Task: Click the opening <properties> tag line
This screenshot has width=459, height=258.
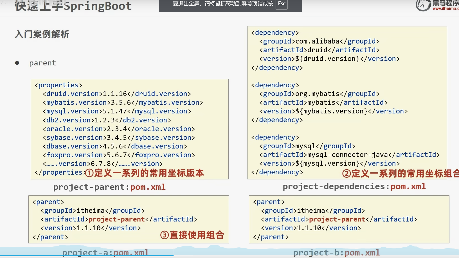Action: tap(58, 85)
